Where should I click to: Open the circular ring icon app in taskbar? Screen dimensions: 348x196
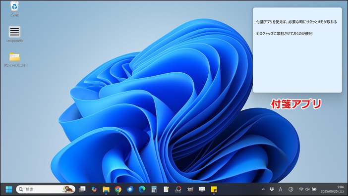pos(178,190)
